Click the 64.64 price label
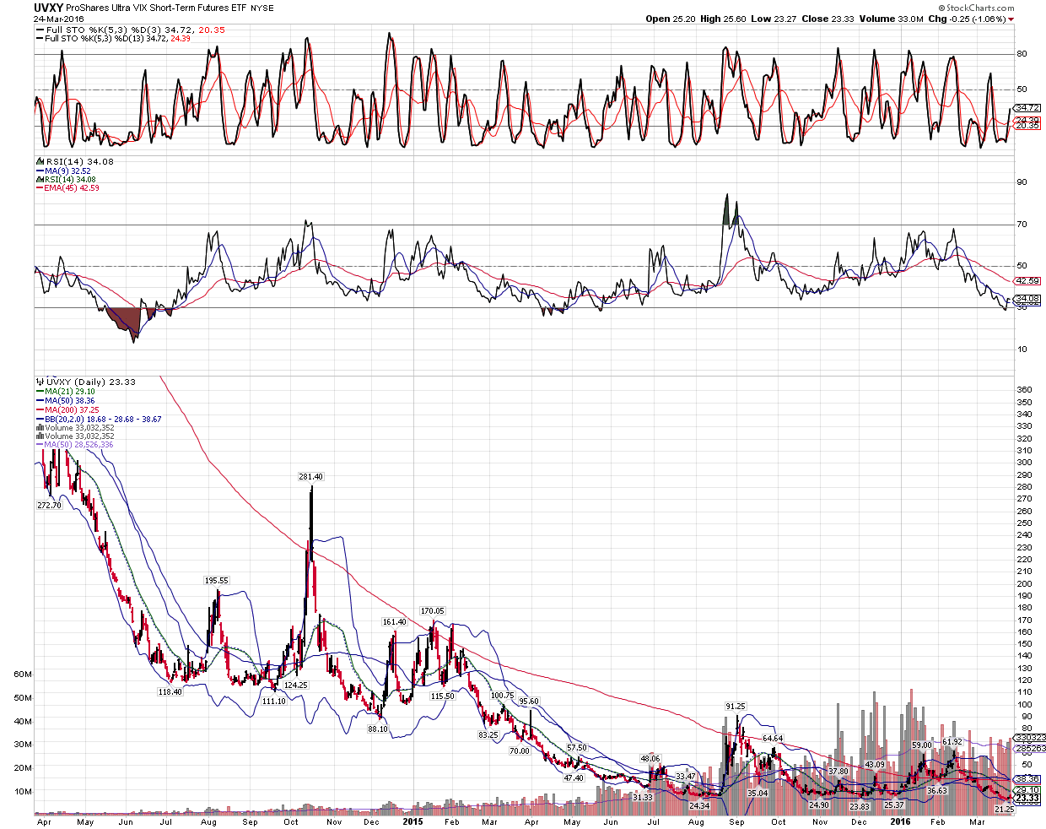 [x=773, y=738]
